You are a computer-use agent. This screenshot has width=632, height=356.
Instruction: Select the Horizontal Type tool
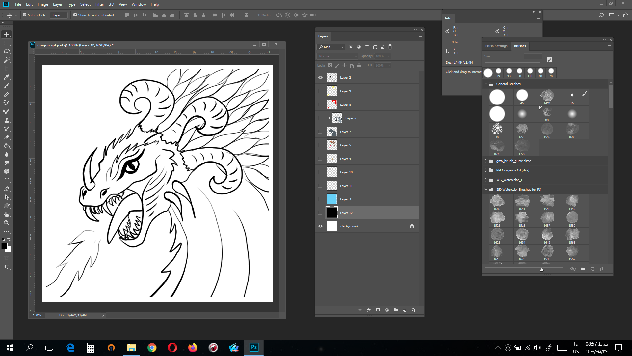[7, 180]
